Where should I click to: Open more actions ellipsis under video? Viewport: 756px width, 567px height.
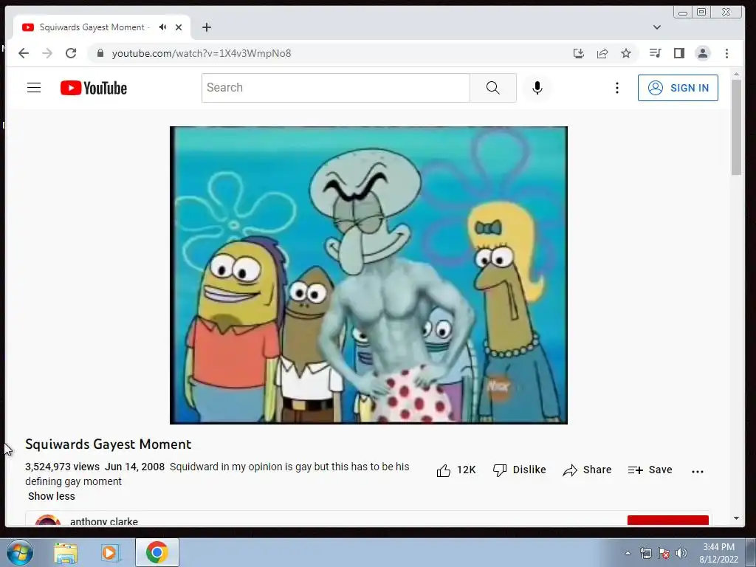[697, 471]
